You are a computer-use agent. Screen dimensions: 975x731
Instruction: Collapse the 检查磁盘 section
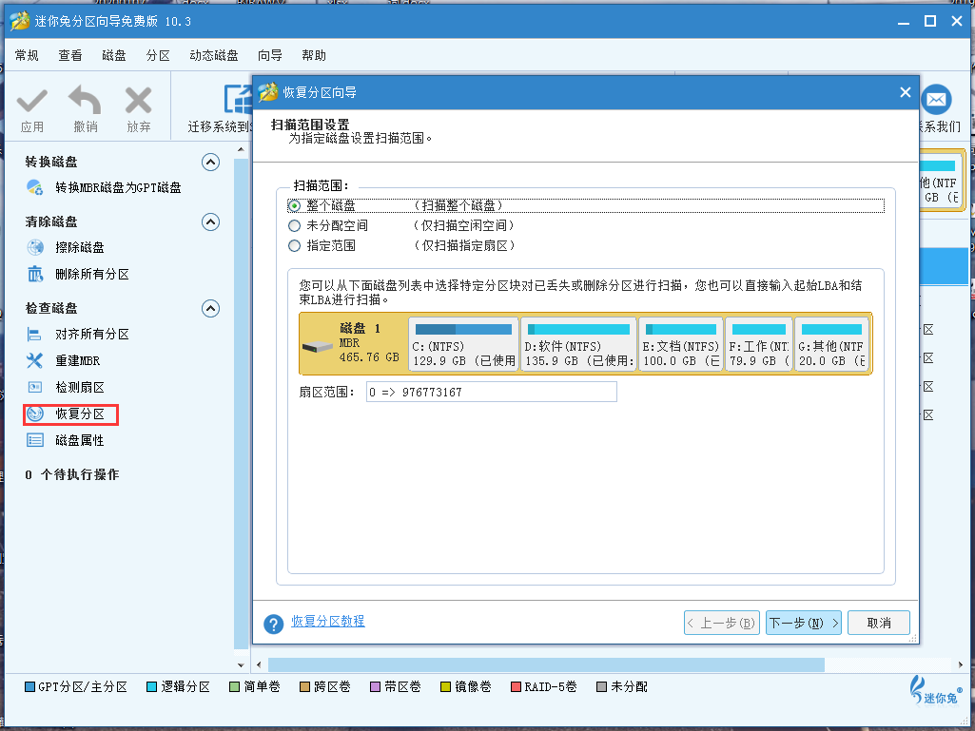tap(211, 308)
